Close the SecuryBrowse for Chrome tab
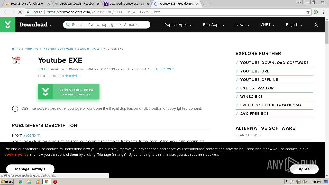This screenshot has width=329, height=185. coord(48,4)
